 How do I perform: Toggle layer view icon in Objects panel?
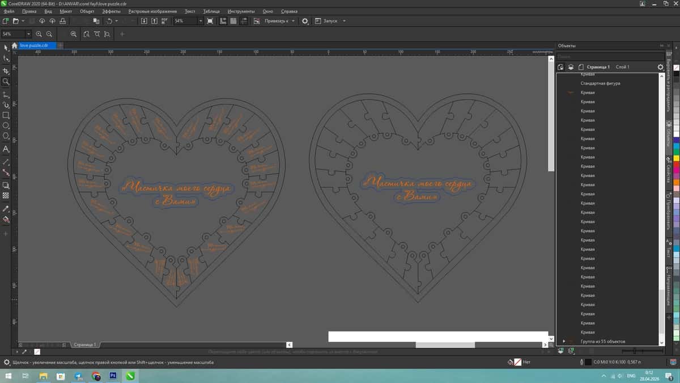pos(571,67)
